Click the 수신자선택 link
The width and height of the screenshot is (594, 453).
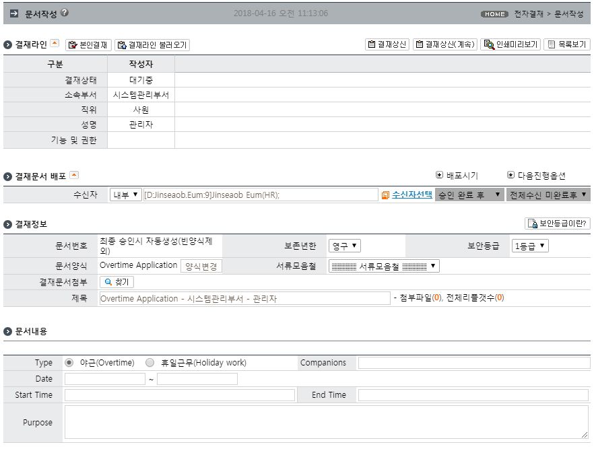pos(411,195)
